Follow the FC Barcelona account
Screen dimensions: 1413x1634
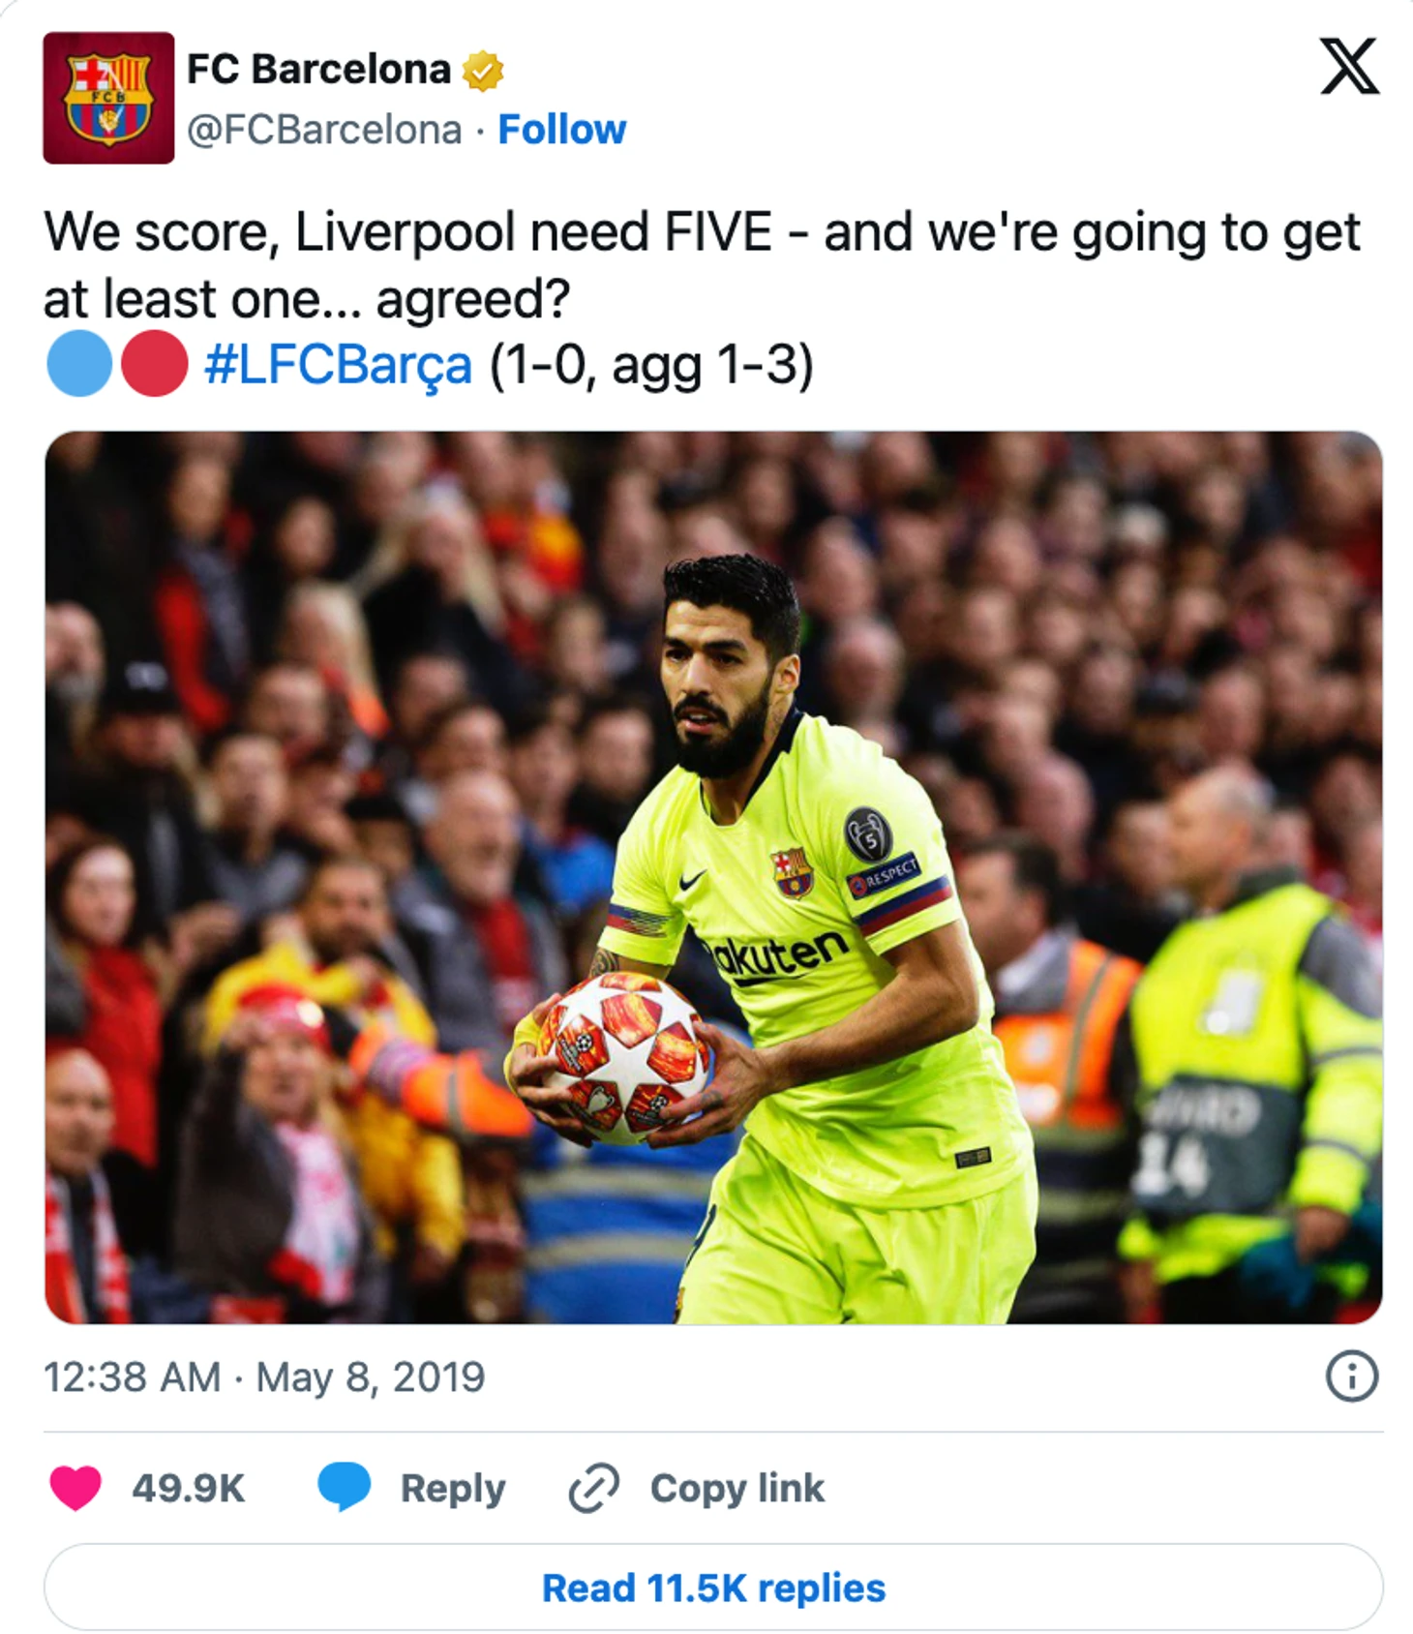pyautogui.click(x=561, y=129)
